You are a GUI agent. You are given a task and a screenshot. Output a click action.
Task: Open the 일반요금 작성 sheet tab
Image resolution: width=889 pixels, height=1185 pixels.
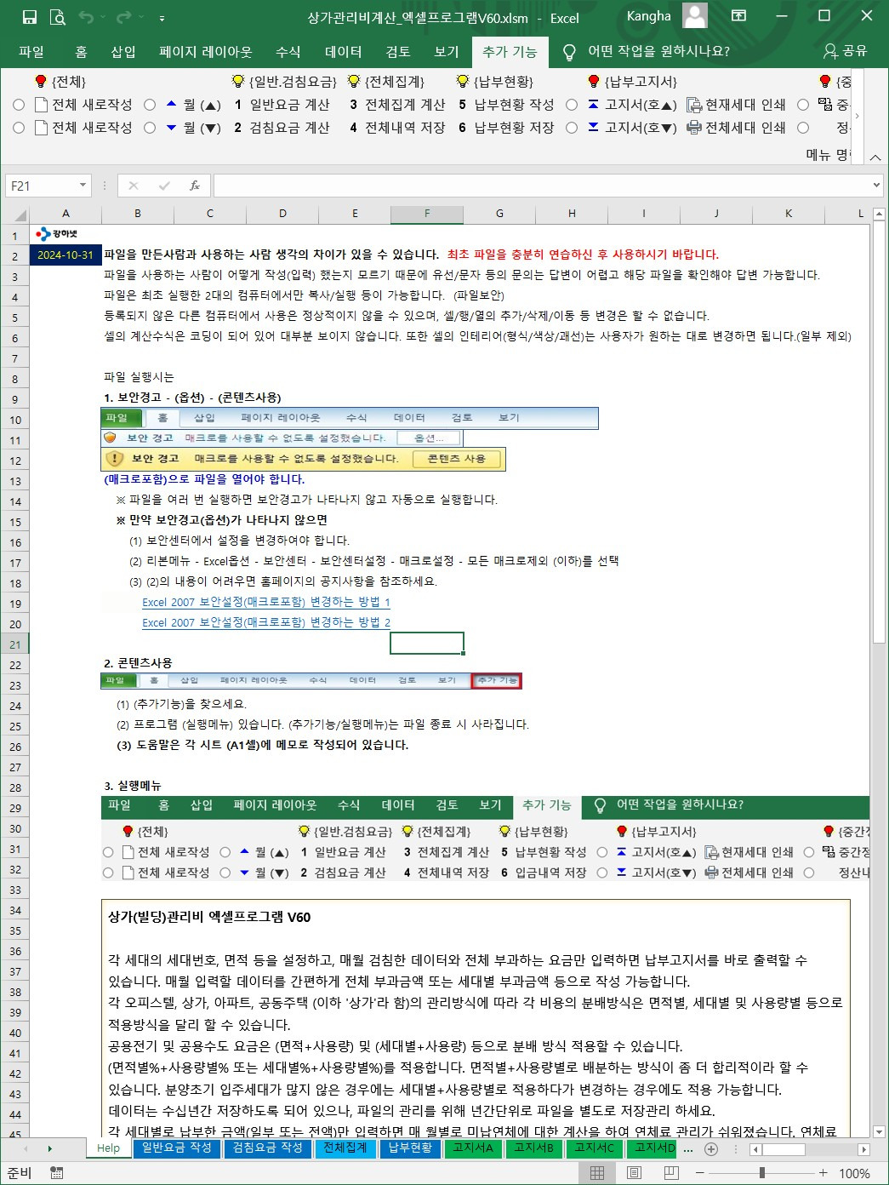point(176,1148)
